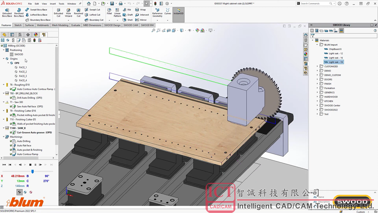
Task: Switch to the SWOOD CAM tab
Action: (131, 25)
